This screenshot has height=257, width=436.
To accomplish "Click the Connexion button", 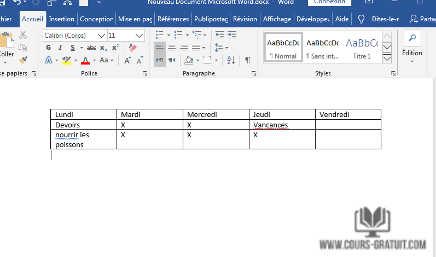I will point(329,2).
